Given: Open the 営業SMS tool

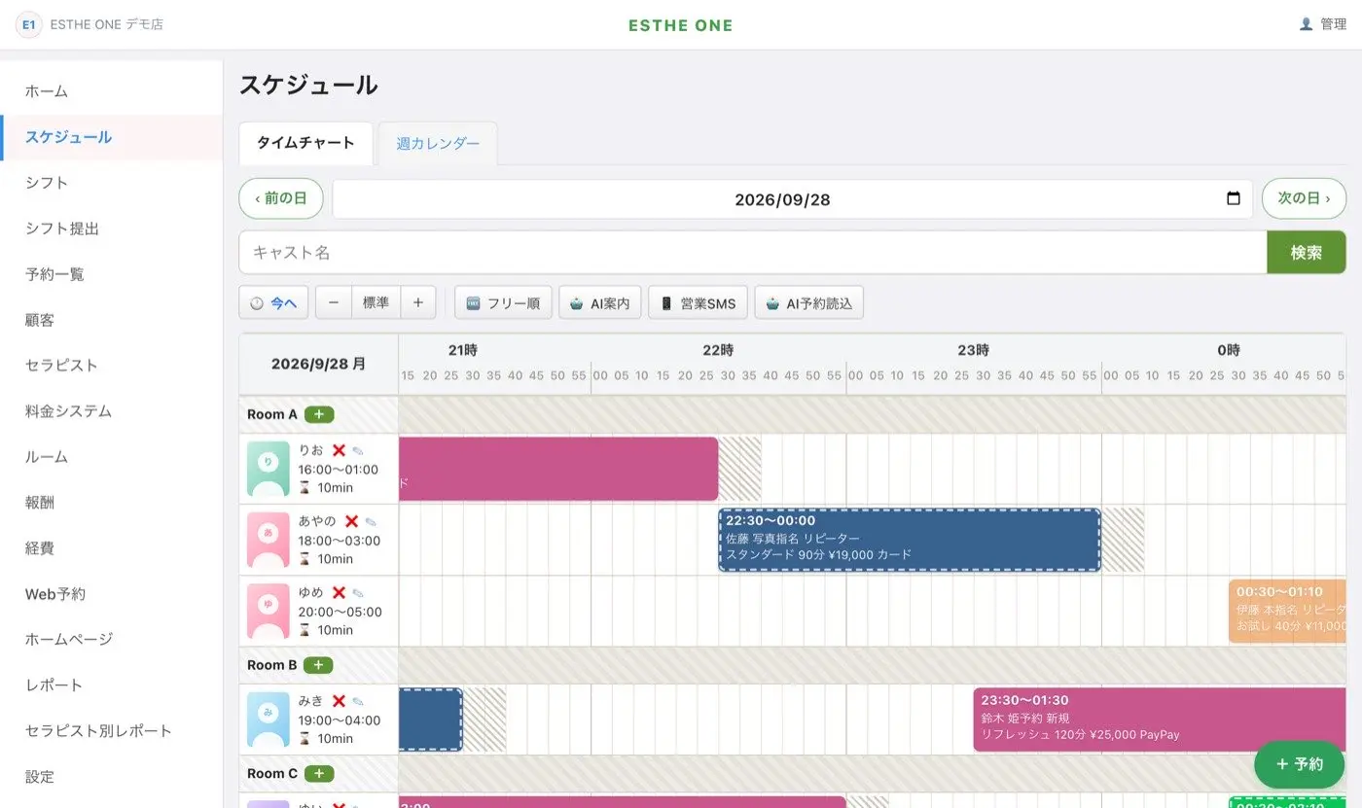Looking at the screenshot, I should [x=698, y=302].
